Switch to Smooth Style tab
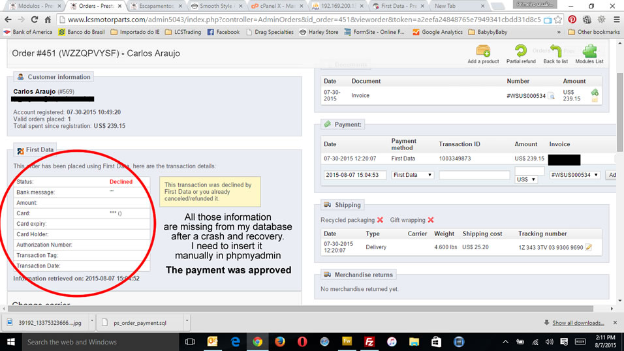This screenshot has height=351, width=624. 217,6
